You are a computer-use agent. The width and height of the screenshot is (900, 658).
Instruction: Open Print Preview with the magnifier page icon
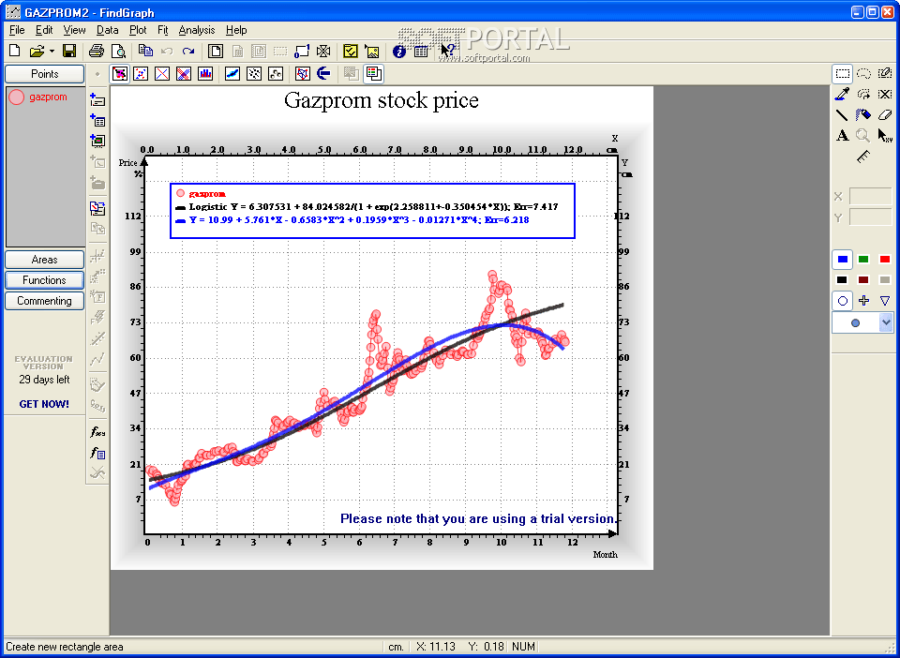118,51
